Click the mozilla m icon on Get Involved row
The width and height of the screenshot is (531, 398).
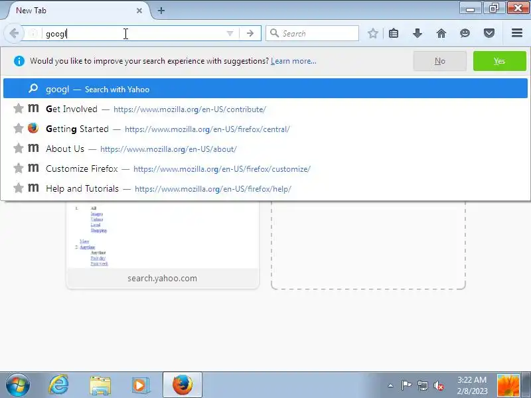33,108
